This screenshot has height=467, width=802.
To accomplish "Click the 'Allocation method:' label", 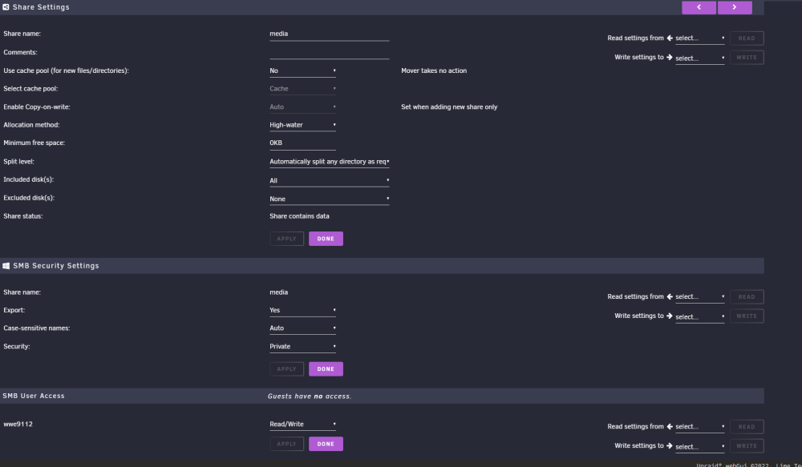I will click(31, 125).
